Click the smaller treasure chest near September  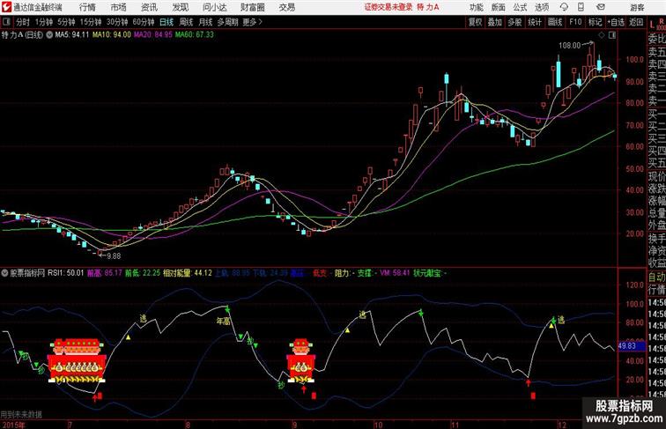pos(301,360)
